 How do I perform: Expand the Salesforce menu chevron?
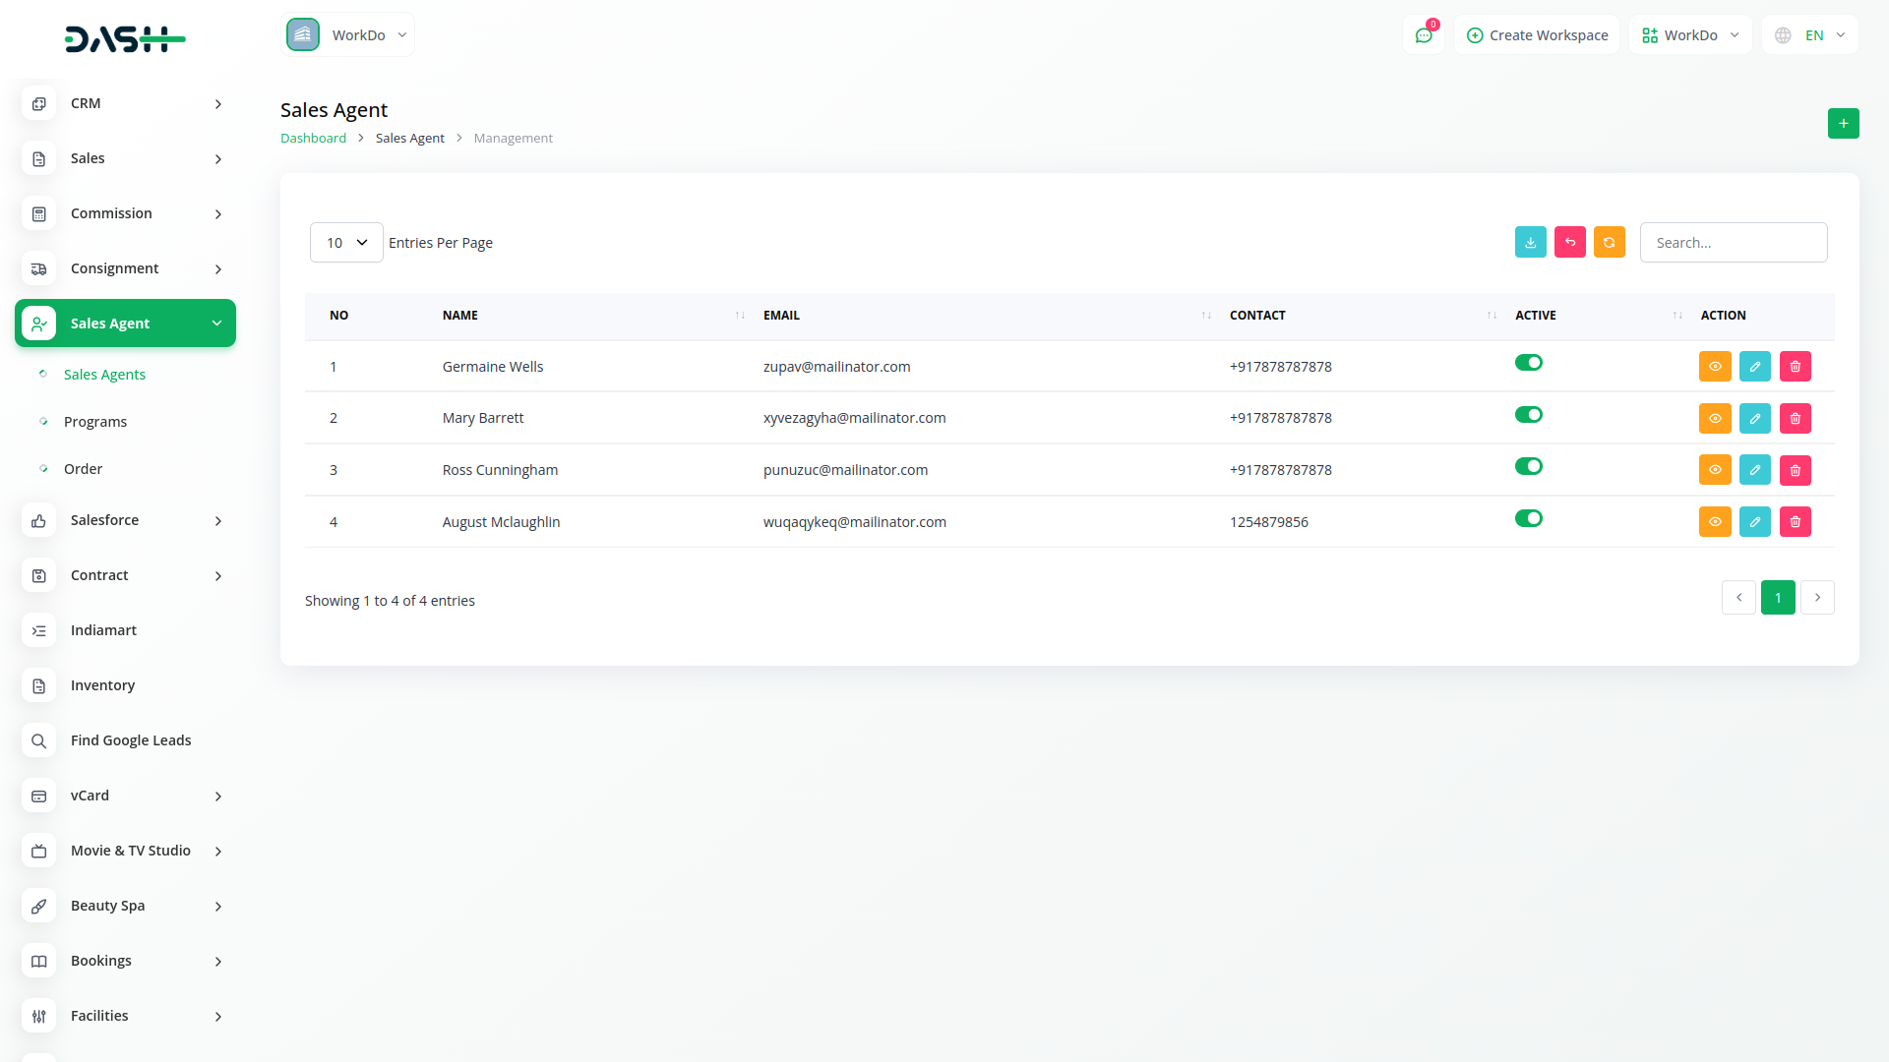point(218,521)
